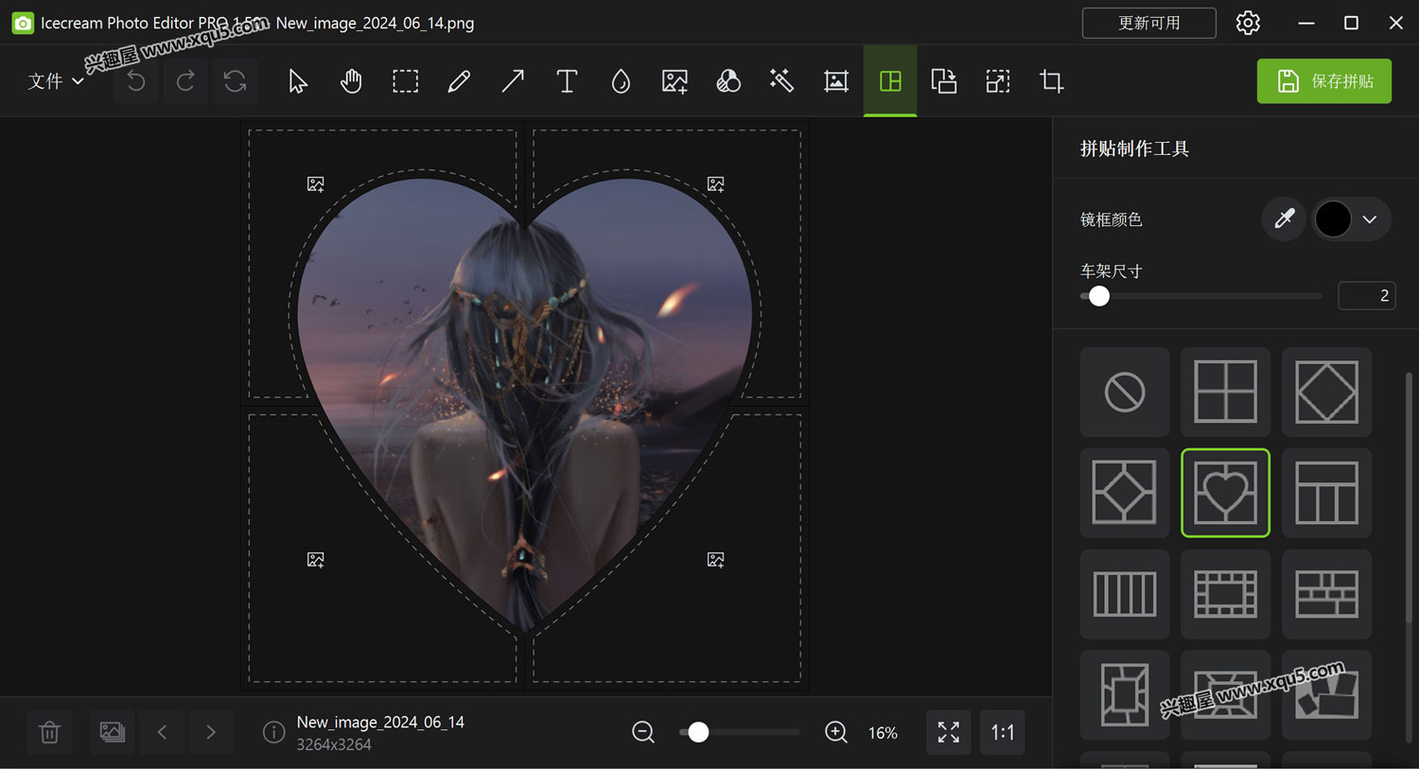
Task: Select the heart-shaped collage layout
Action: (x=1226, y=493)
